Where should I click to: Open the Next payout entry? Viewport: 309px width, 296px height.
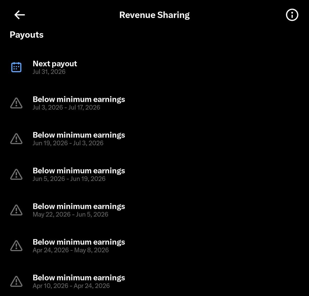coord(55,64)
